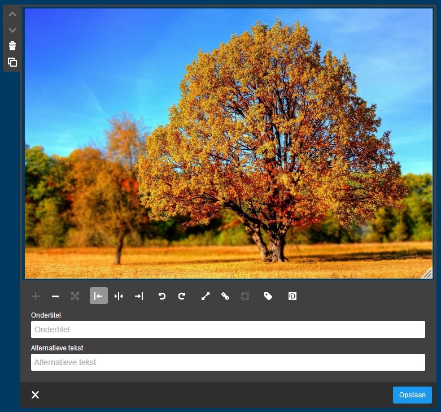Center-align the image
Image resolution: width=441 pixels, height=412 pixels.
coord(119,296)
